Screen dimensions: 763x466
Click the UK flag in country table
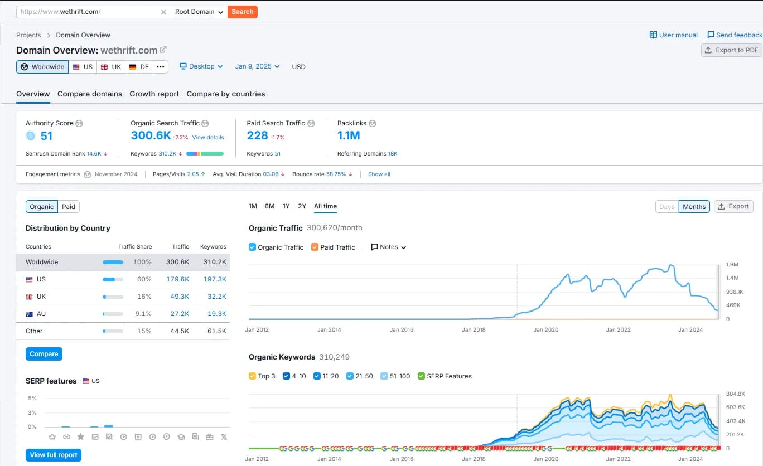[30, 297]
